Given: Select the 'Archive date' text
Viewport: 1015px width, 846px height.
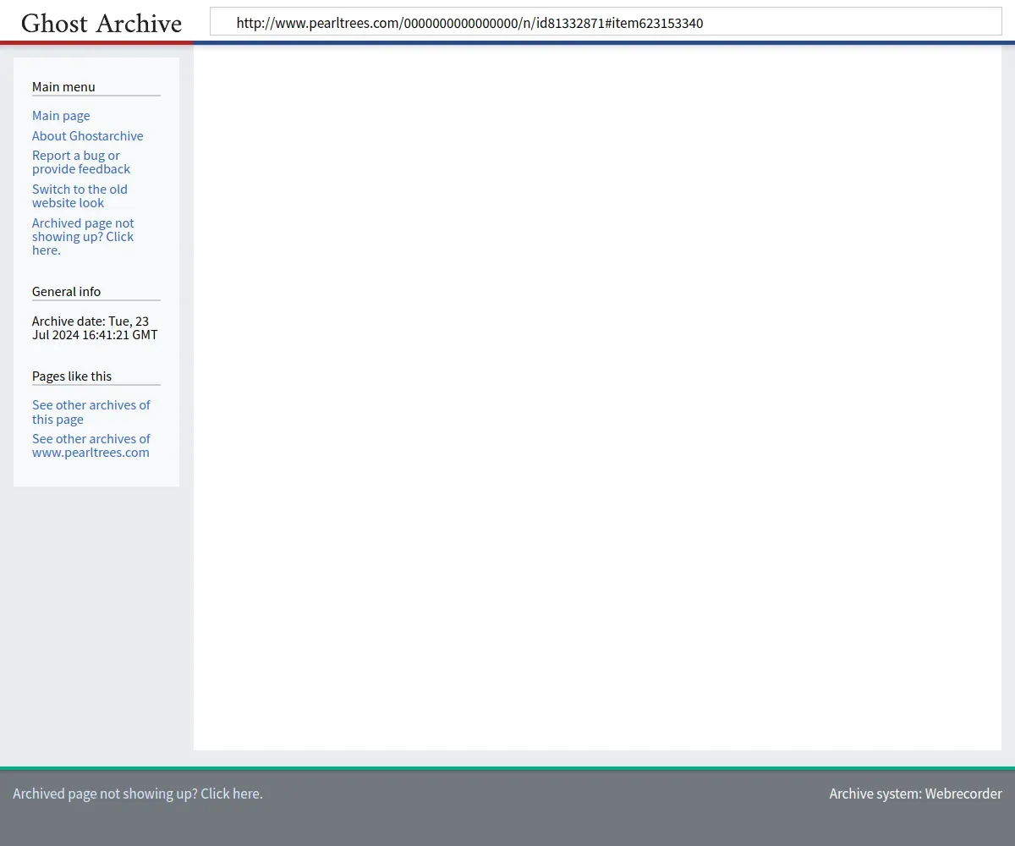Looking at the screenshot, I should [x=95, y=328].
